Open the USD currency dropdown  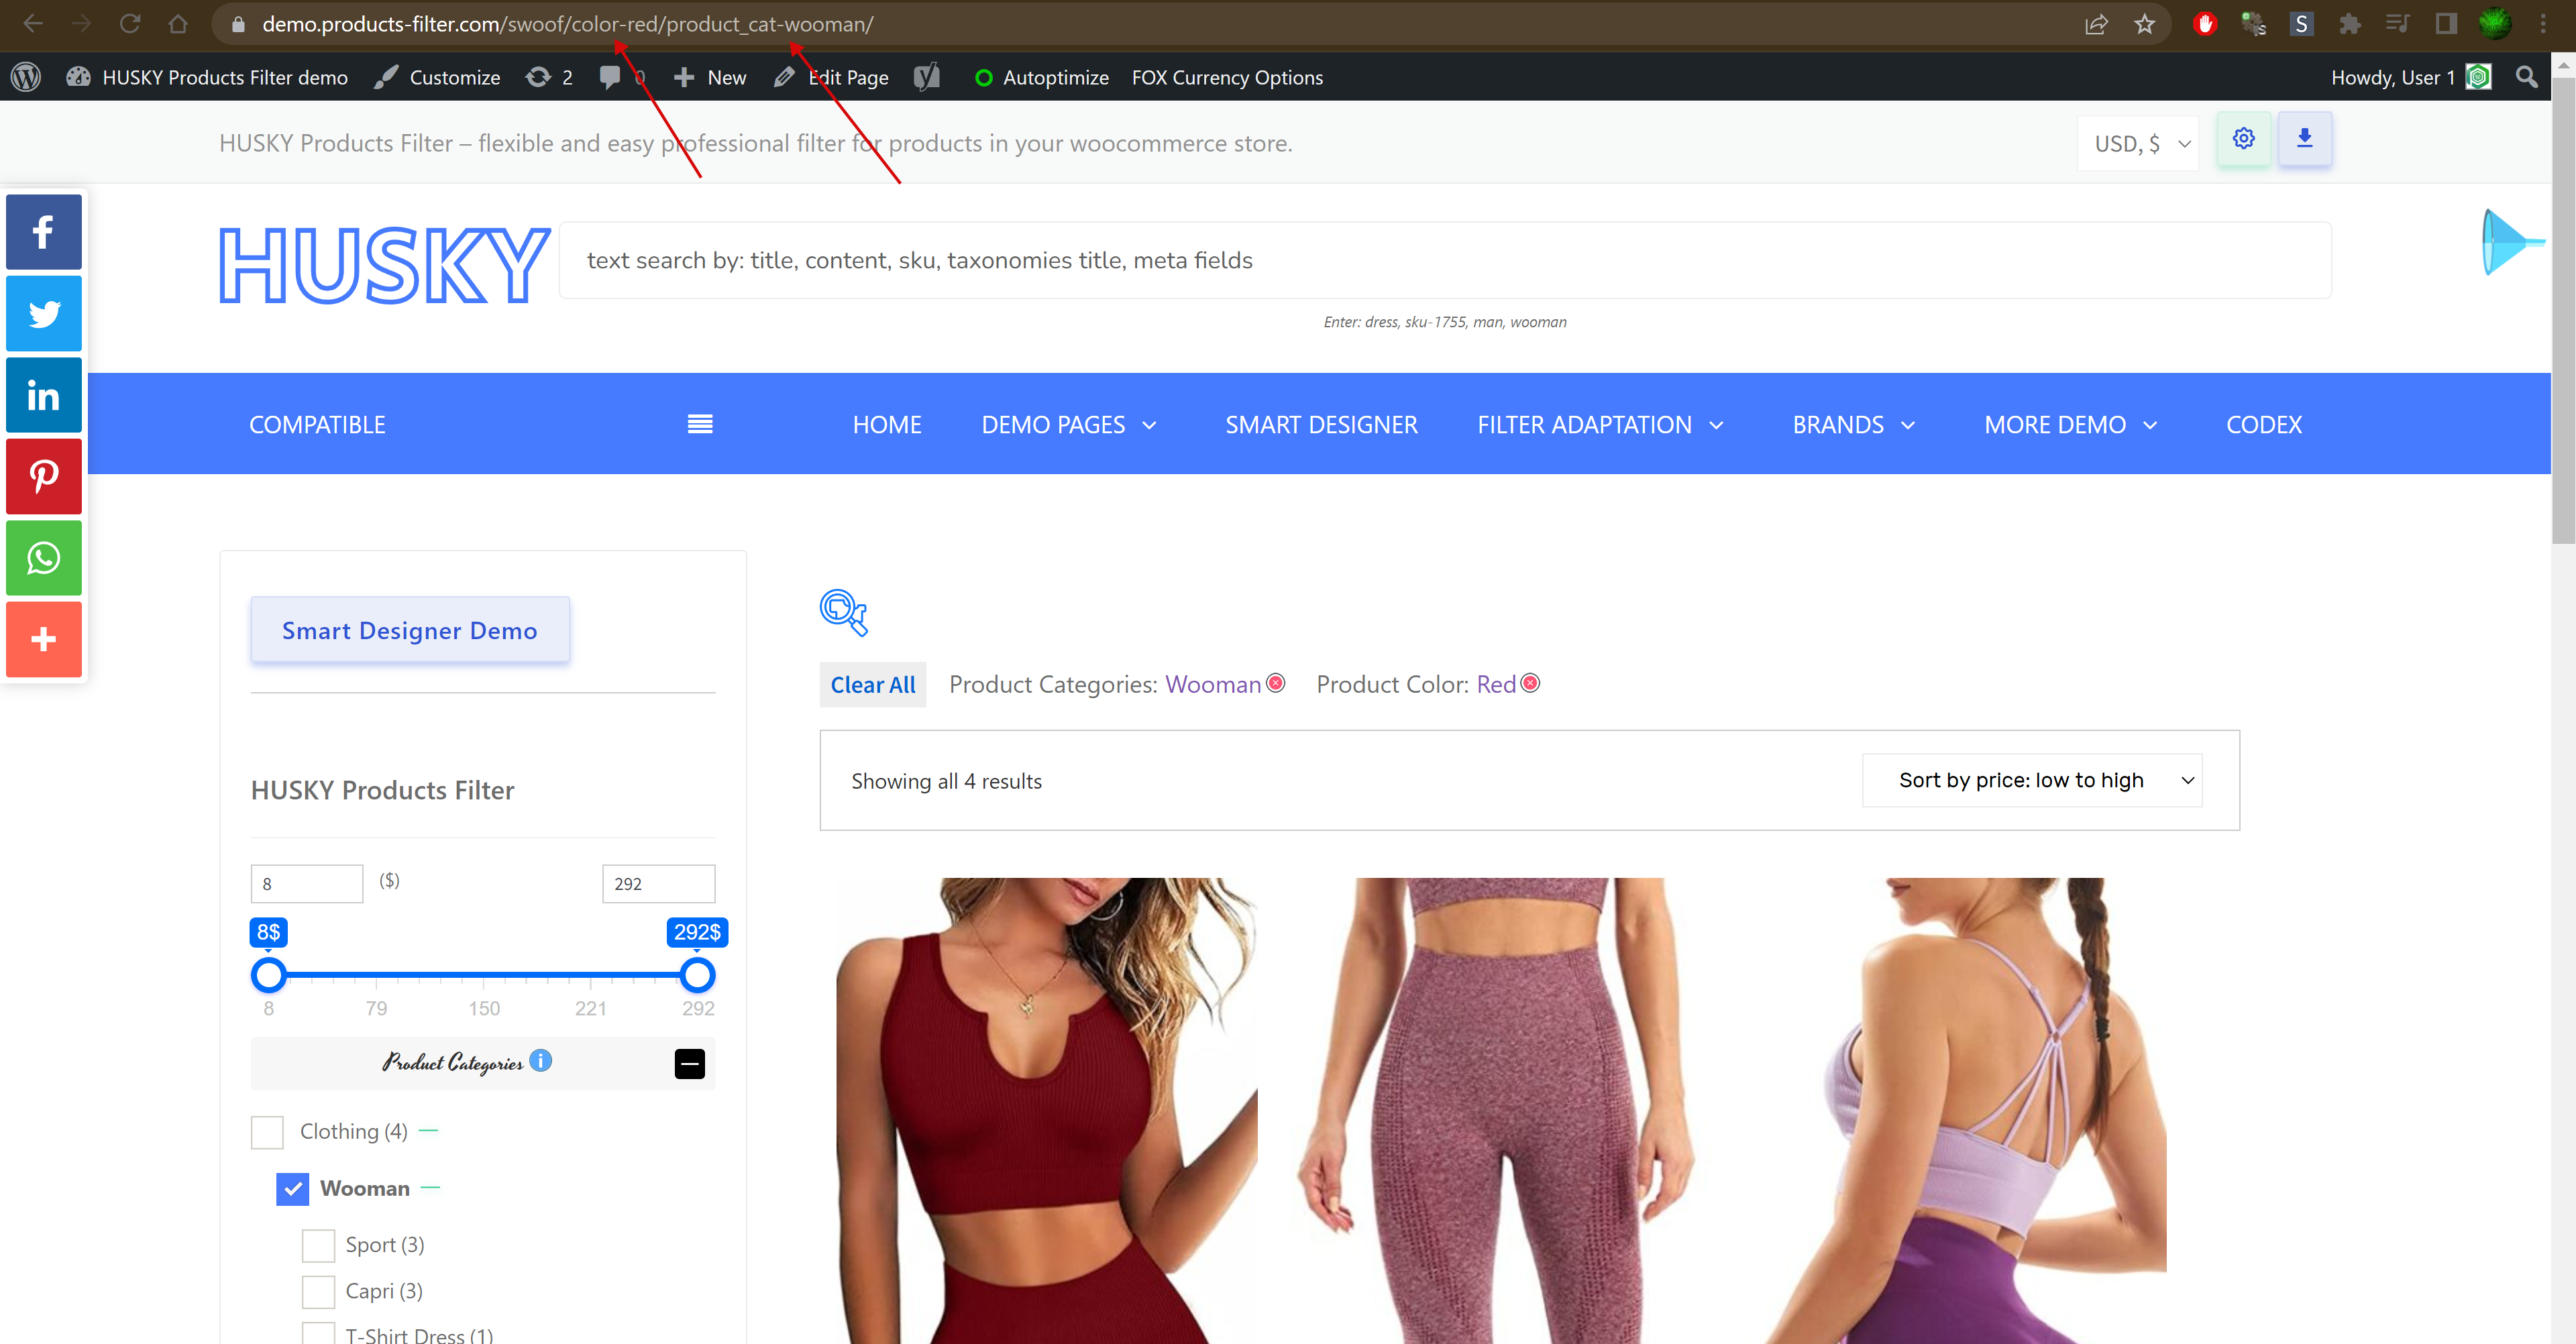pyautogui.click(x=2138, y=143)
